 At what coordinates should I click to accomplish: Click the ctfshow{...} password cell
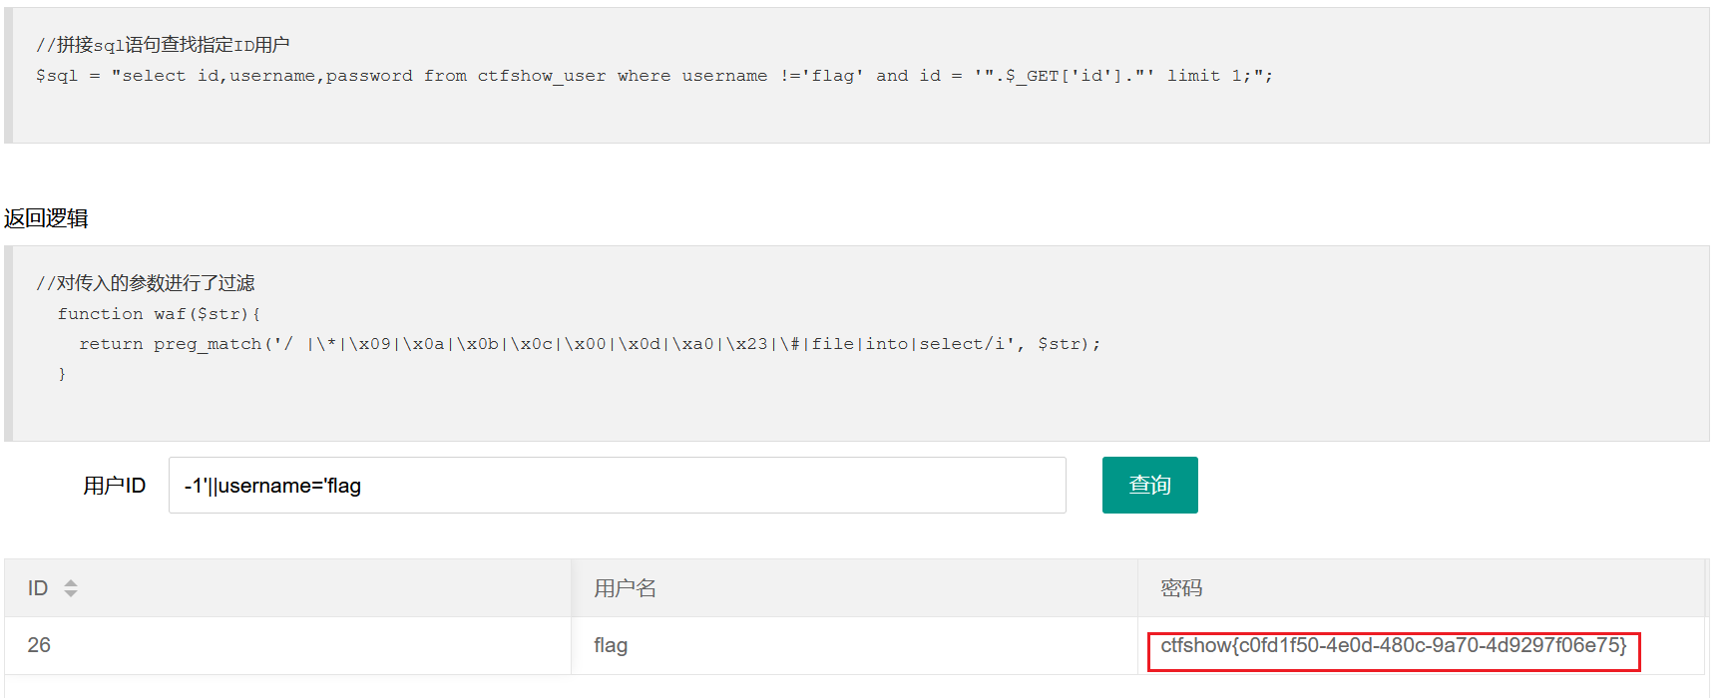[x=1393, y=645]
